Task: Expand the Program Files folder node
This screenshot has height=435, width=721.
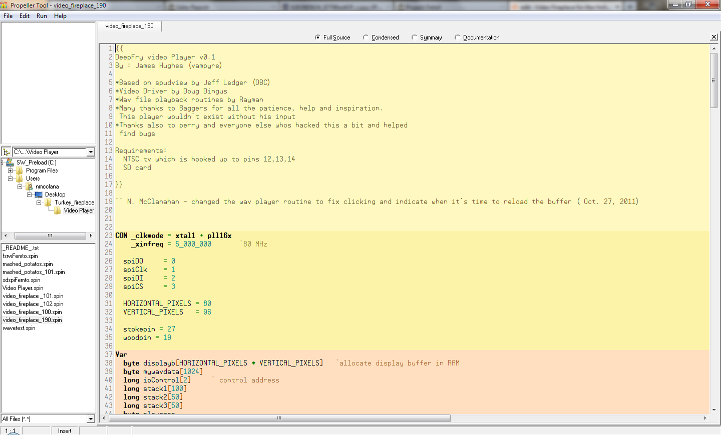Action: coord(10,170)
